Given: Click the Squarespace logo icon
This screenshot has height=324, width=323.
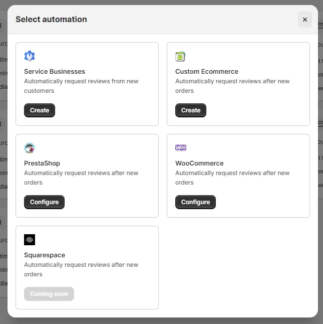Looking at the screenshot, I should (x=30, y=240).
